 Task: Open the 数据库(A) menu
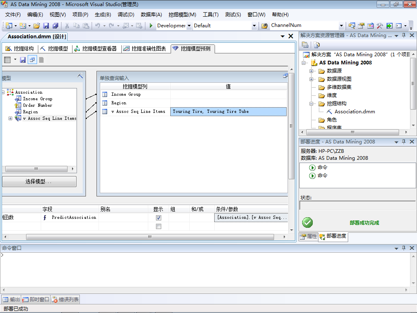tap(151, 15)
